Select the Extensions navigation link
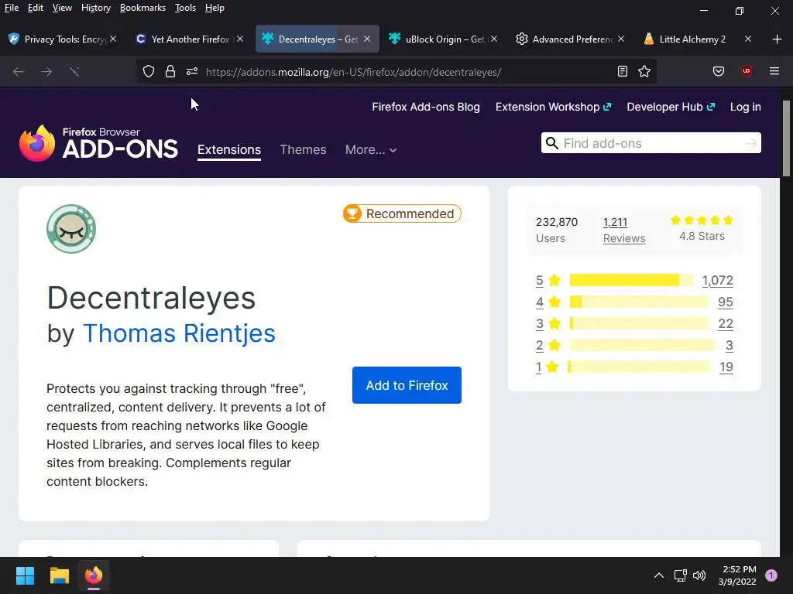Image resolution: width=793 pixels, height=594 pixels. (x=229, y=150)
